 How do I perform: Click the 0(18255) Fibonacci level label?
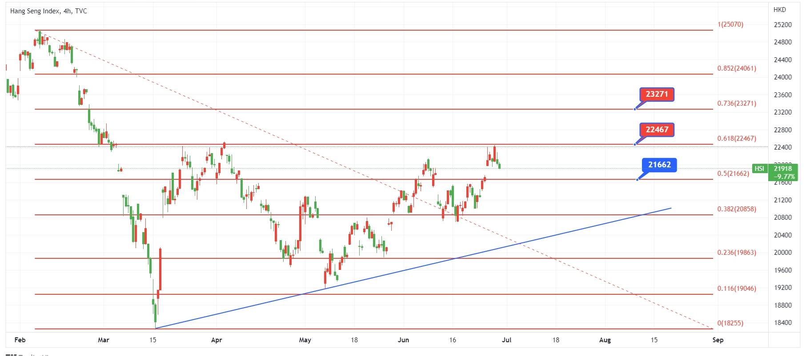click(730, 323)
